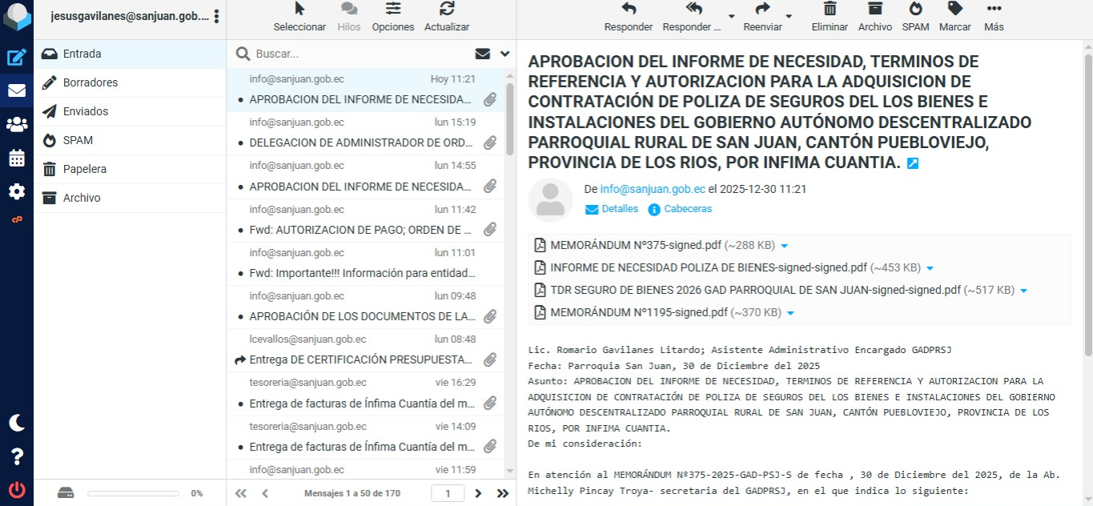Open dropdown for MEMORÁNDUM Nº375-signed.pdf attachment
The width and height of the screenshot is (1093, 506).
coord(785,246)
